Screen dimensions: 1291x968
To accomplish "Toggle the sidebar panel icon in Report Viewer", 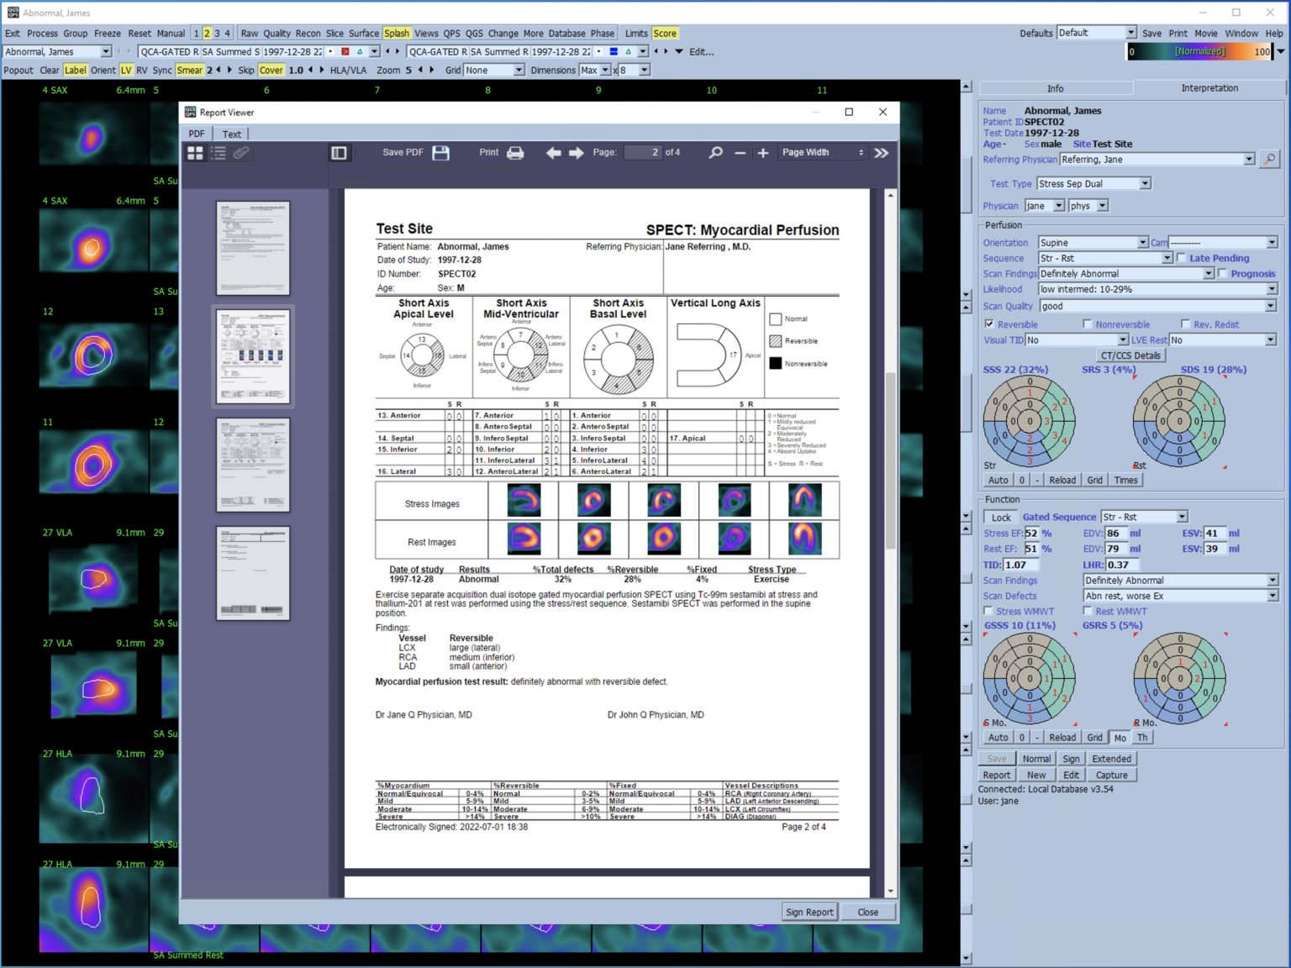I will click(340, 152).
